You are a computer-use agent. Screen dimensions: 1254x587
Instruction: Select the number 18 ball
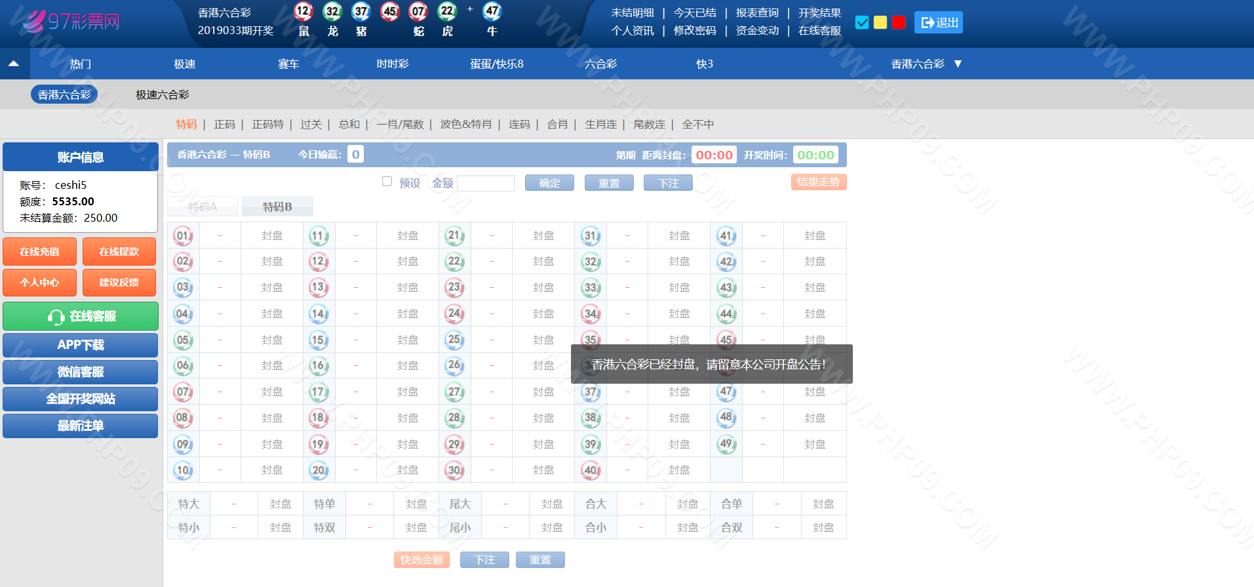(x=319, y=418)
